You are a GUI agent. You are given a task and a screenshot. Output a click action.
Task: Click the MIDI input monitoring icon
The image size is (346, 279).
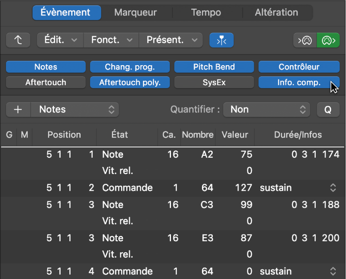[304, 40]
